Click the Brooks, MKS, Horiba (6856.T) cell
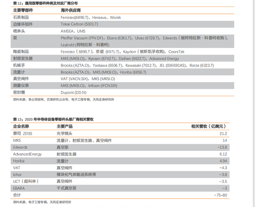 103,72
